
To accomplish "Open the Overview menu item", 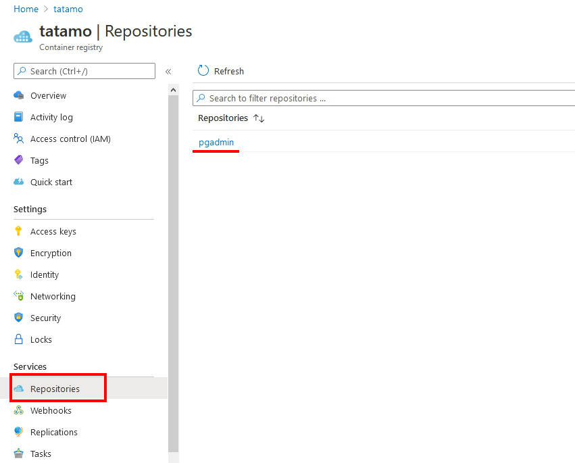I will click(49, 95).
